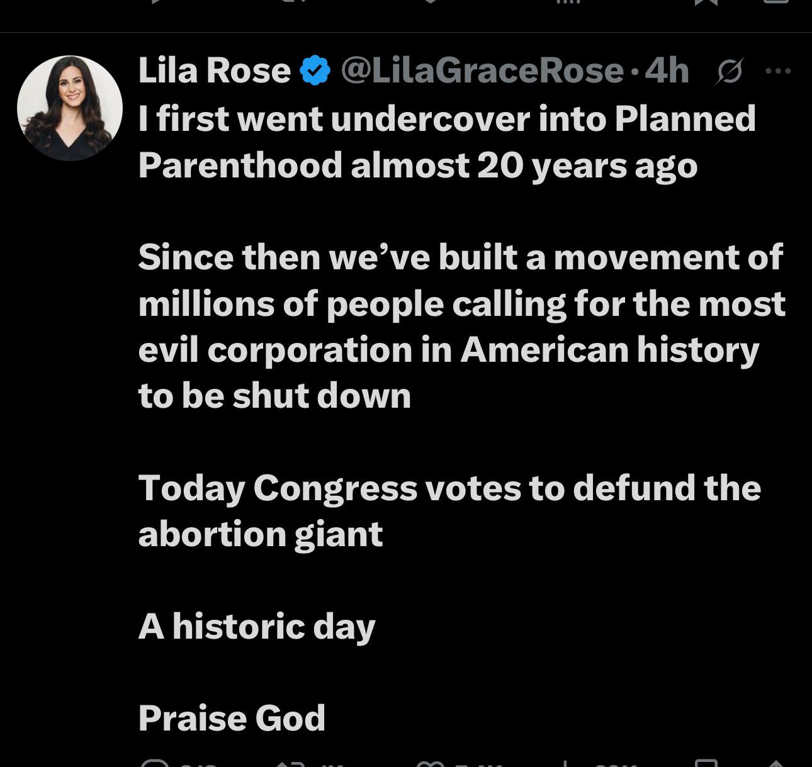Click the display name Lila Rose
Viewport: 812px width, 767px height.
[214, 70]
